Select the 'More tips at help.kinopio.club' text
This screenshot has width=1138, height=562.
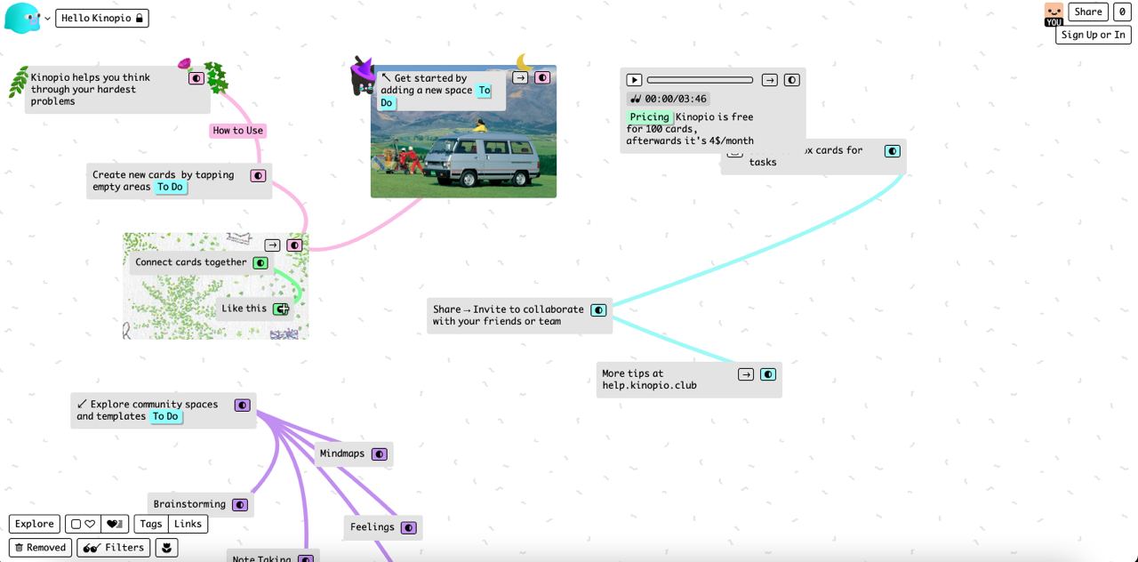[649, 380]
